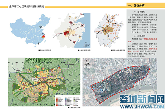Click the red Jinhua marker on China map
The width and height of the screenshot is (165, 109).
click(x=43, y=37)
